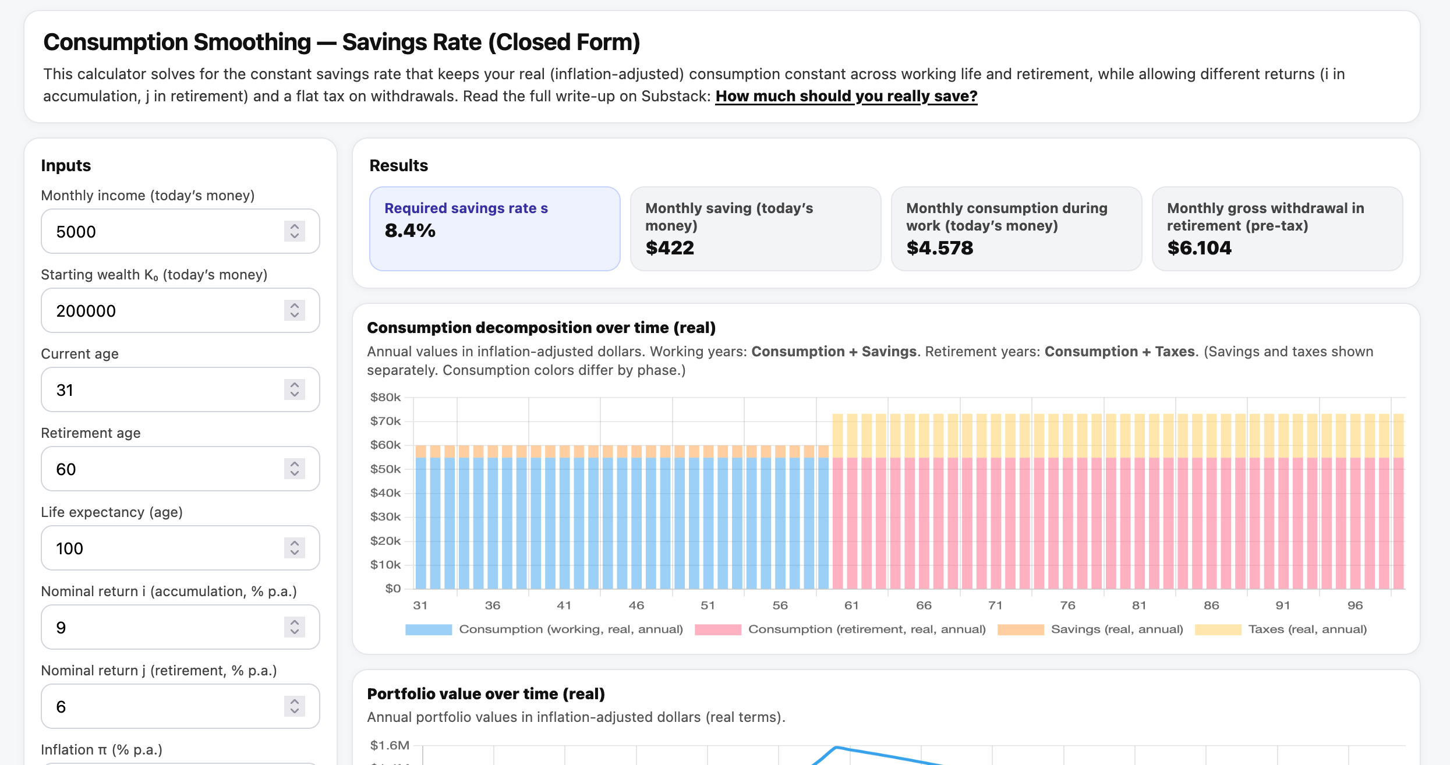Select the Required savings rate card
The image size is (1450, 765).
click(x=494, y=228)
